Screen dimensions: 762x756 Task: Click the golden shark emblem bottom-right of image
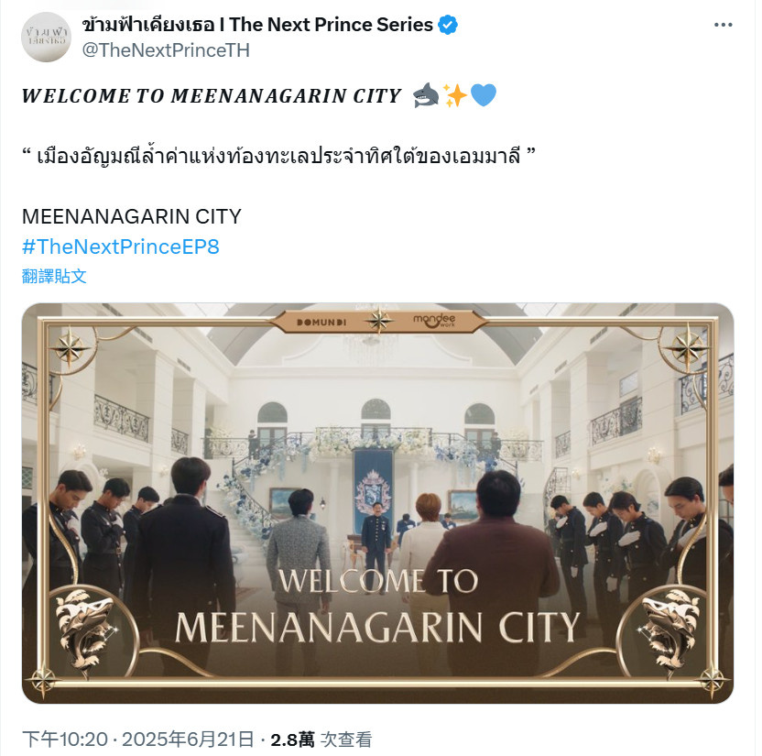(669, 628)
